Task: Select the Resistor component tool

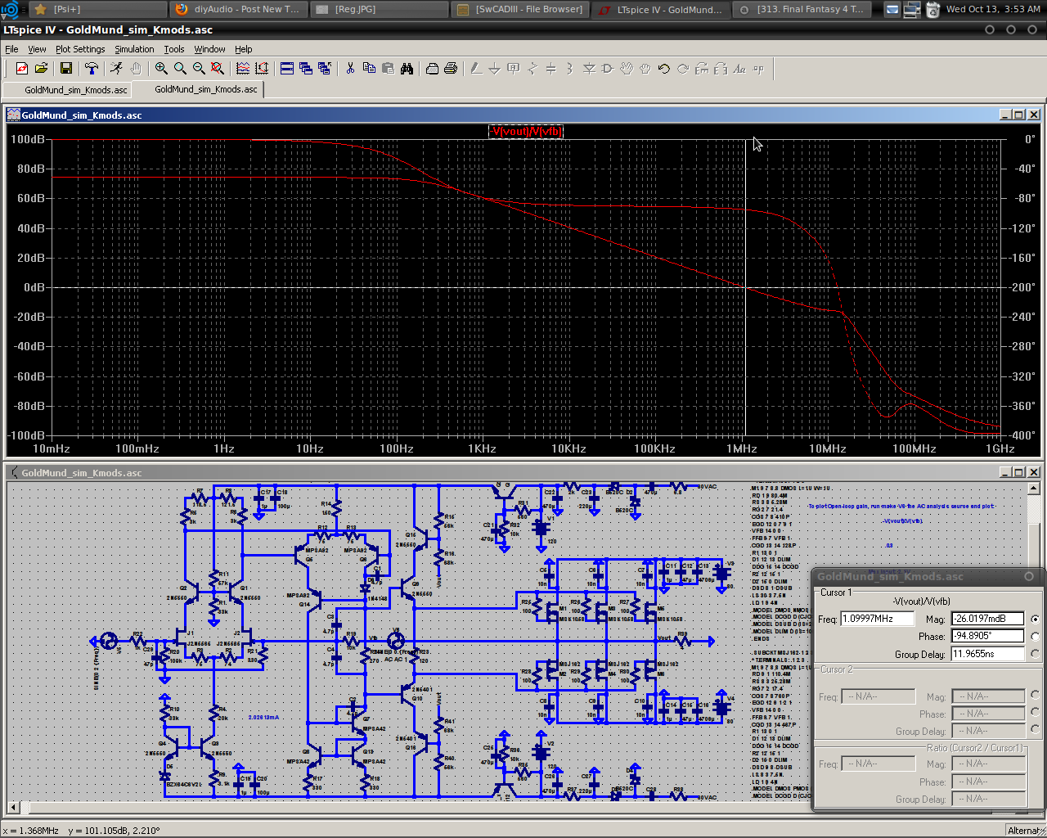Action: (x=532, y=69)
